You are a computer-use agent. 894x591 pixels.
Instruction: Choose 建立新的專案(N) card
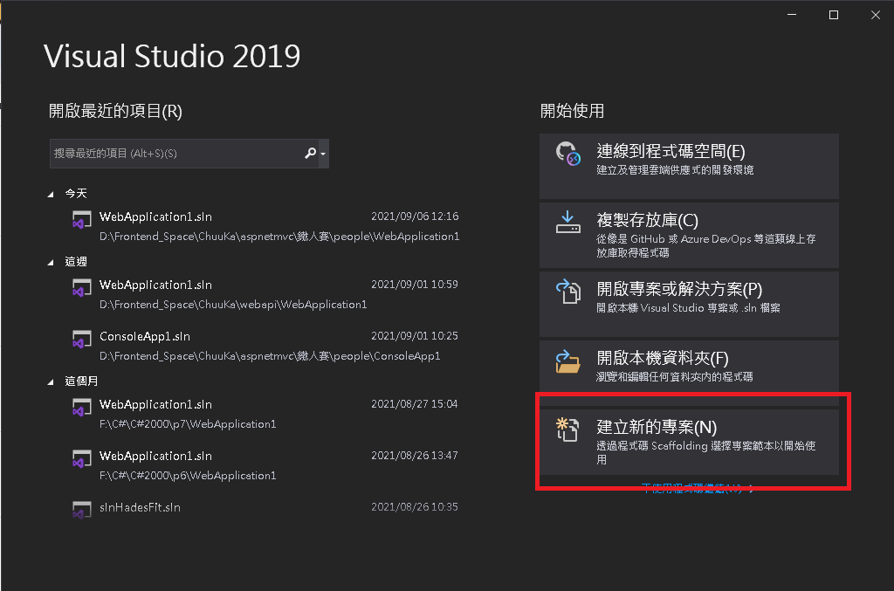coord(689,443)
